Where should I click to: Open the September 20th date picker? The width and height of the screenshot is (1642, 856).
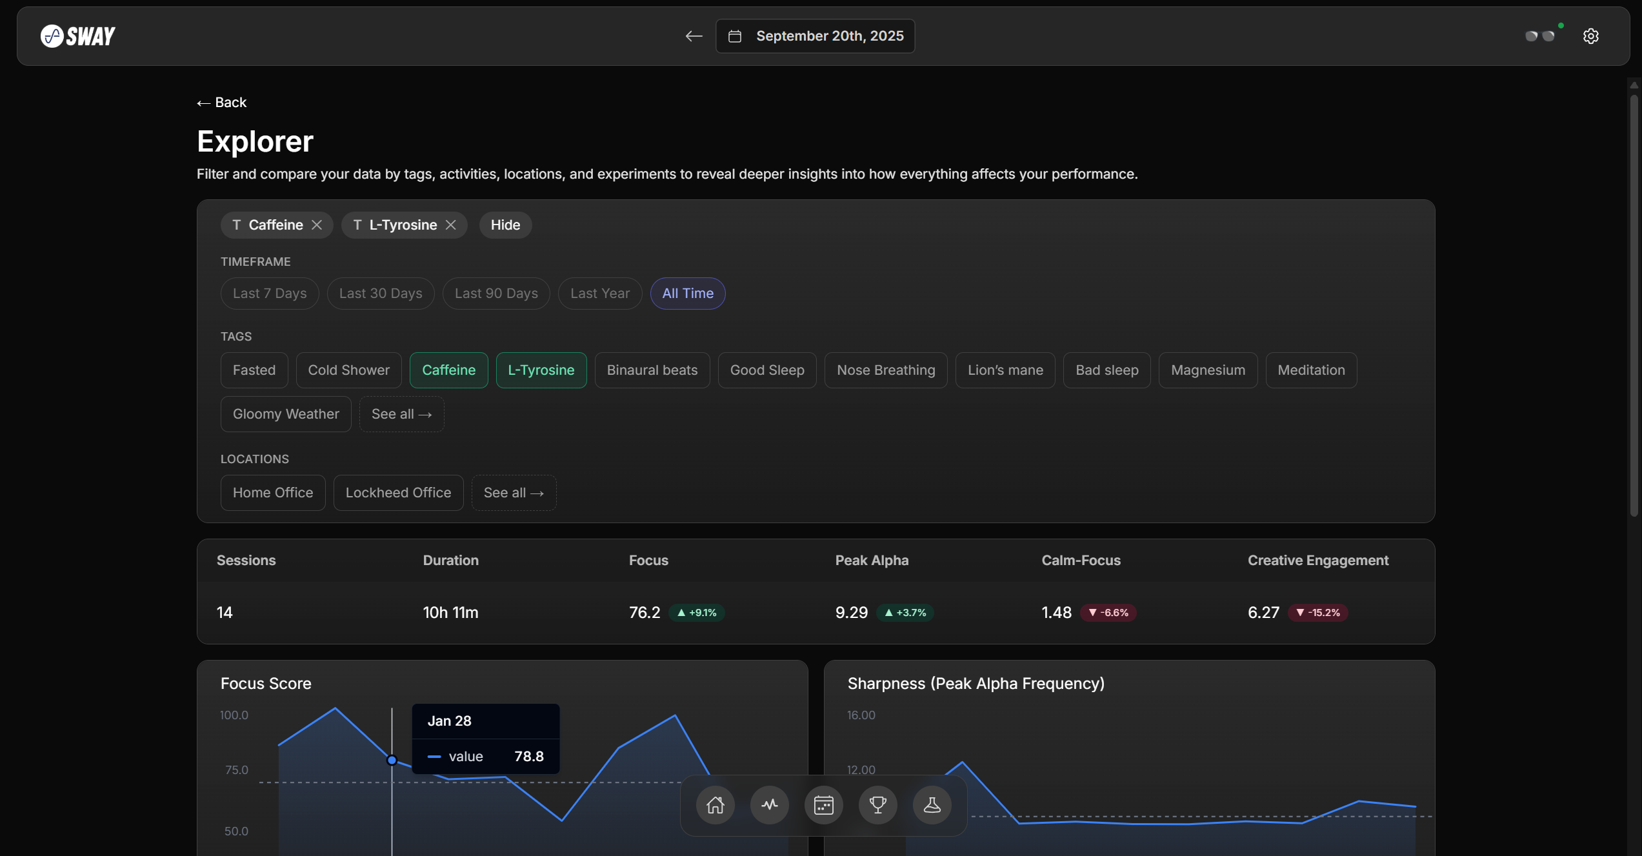click(816, 36)
